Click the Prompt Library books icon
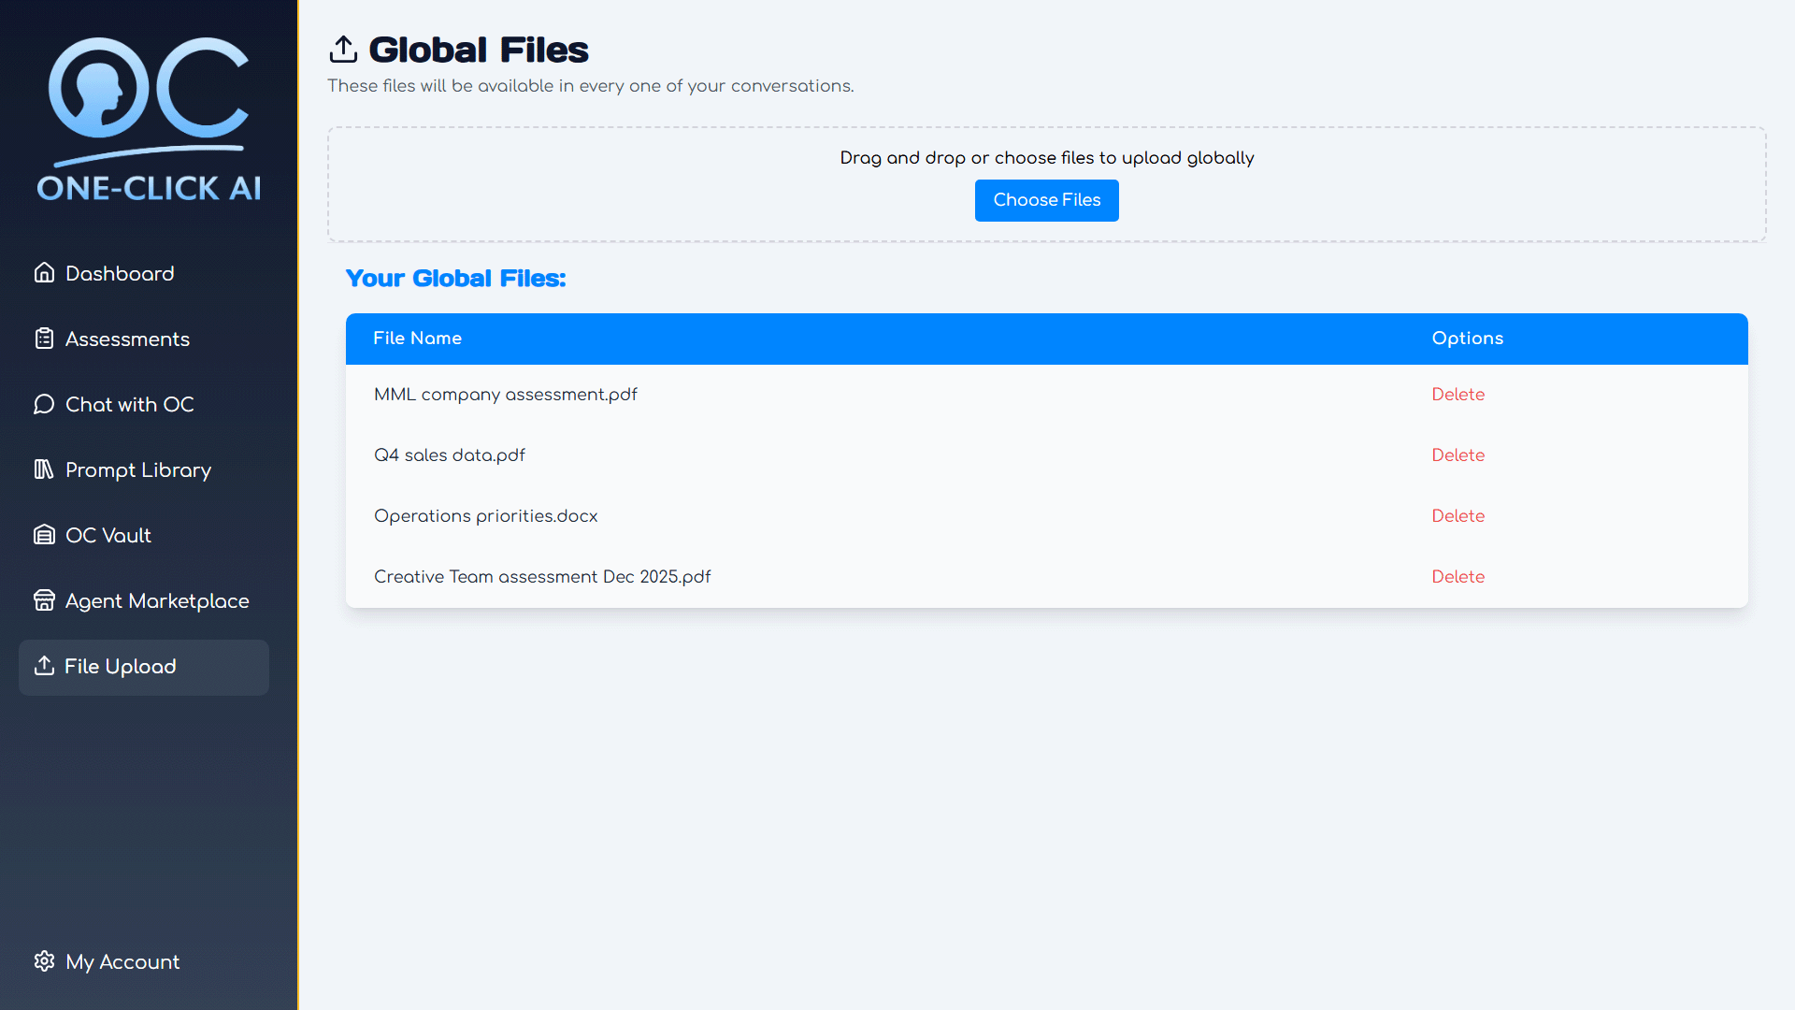 click(x=44, y=469)
